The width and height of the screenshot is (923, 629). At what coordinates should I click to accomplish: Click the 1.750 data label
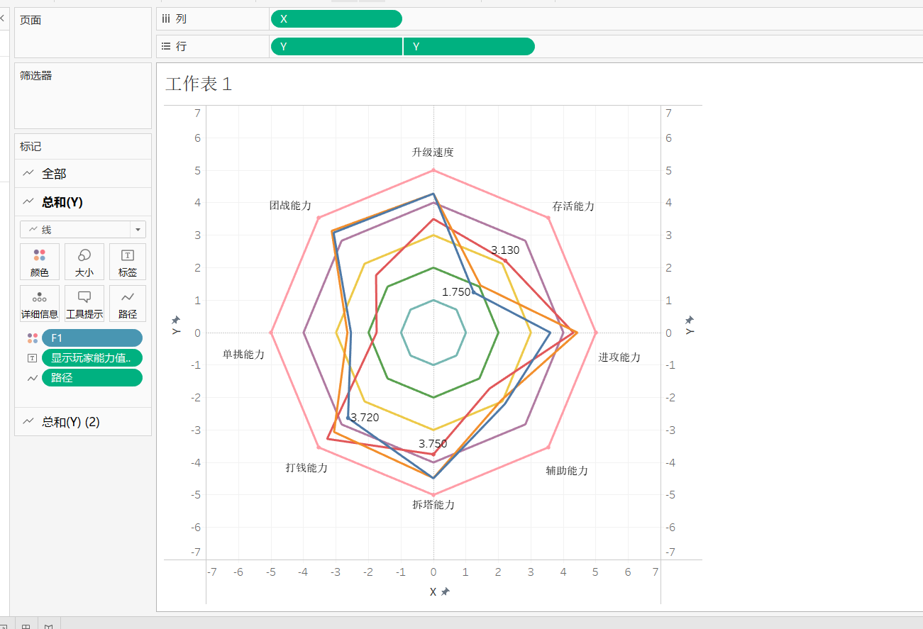456,291
